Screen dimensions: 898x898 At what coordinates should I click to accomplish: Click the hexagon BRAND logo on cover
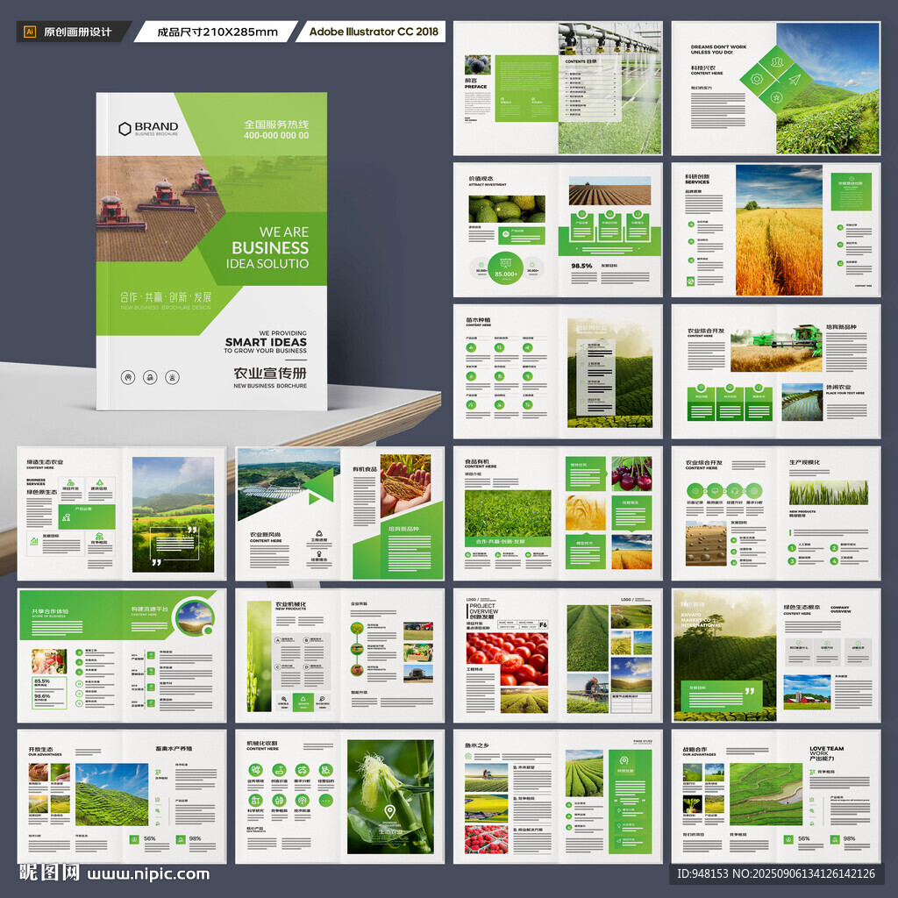coord(148,128)
